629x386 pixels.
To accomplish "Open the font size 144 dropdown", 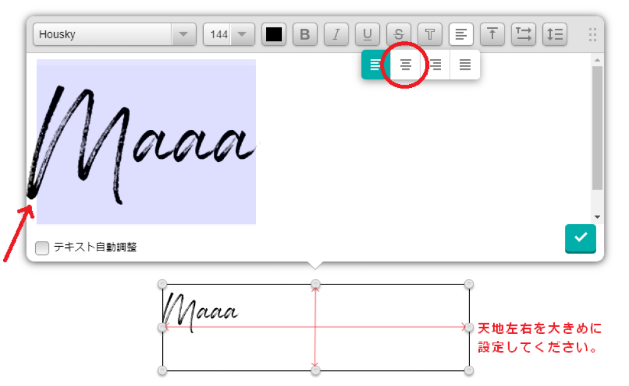I will pyautogui.click(x=242, y=35).
